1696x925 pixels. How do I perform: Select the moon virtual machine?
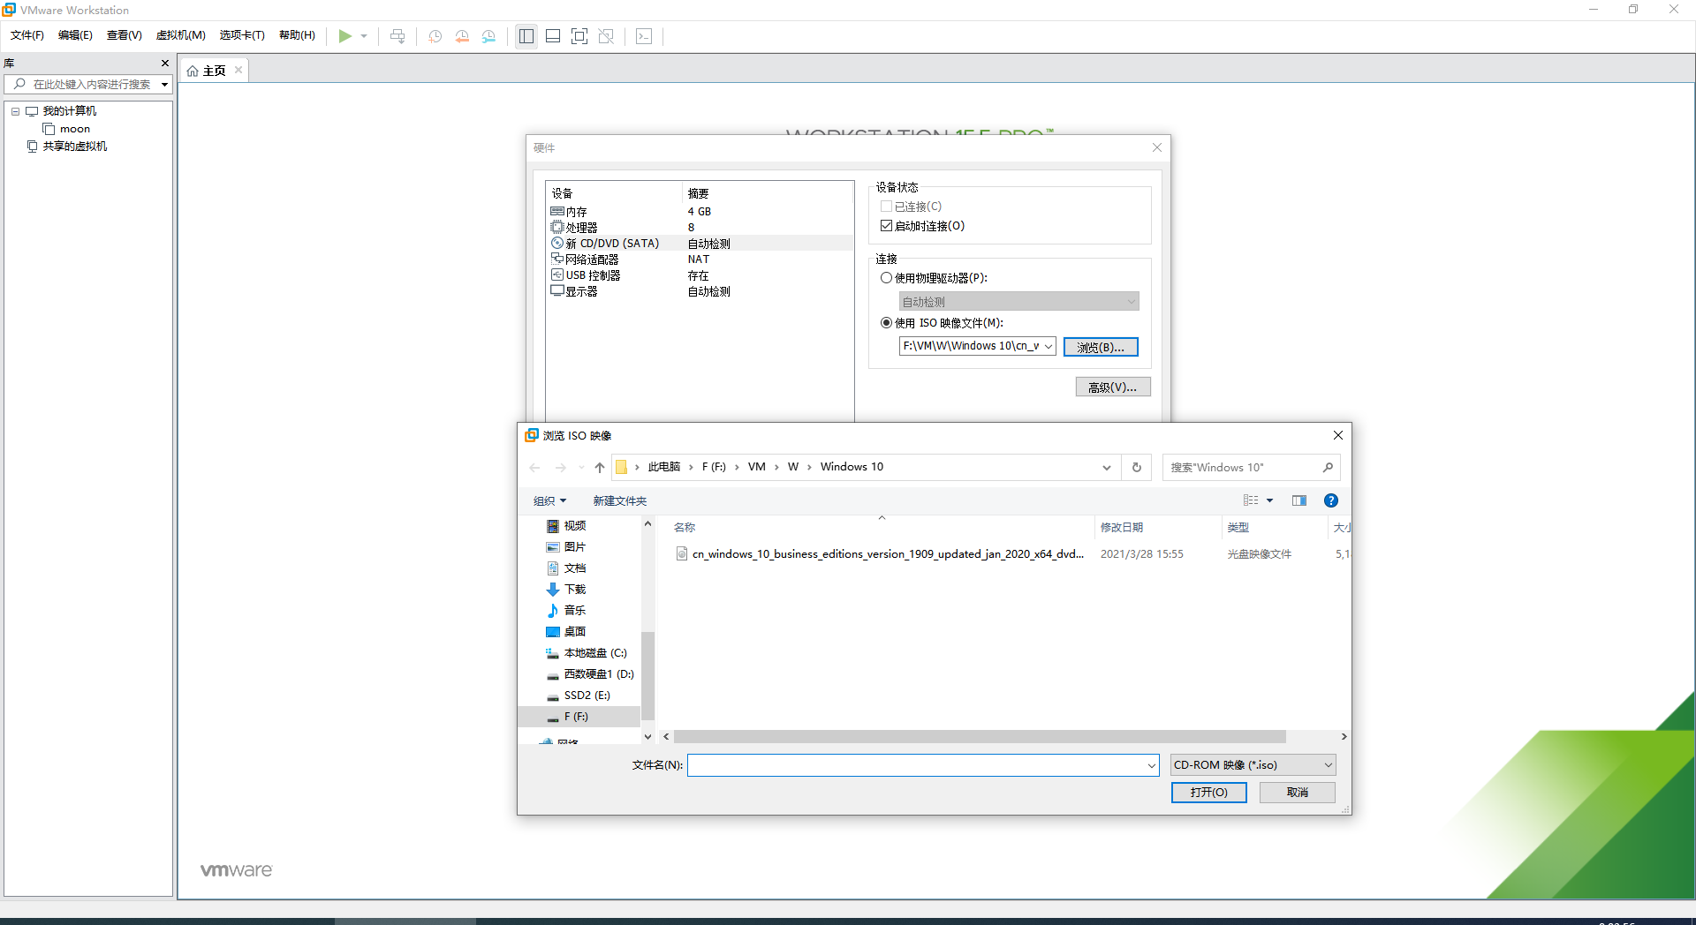coord(75,129)
